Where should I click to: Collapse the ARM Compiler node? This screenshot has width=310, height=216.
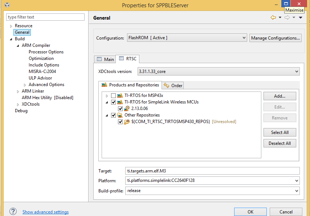coord(18,46)
